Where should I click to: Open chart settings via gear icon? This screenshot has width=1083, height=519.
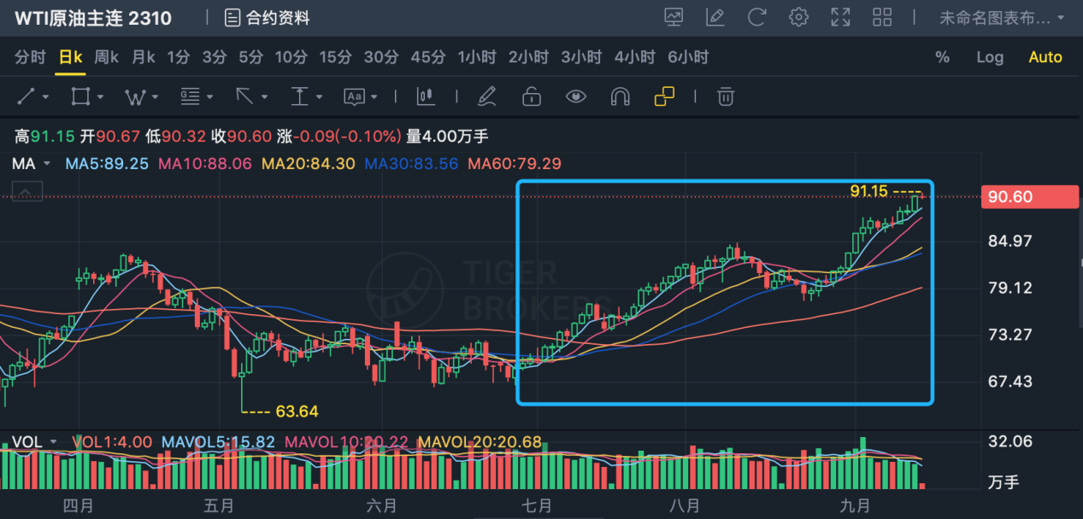798,16
